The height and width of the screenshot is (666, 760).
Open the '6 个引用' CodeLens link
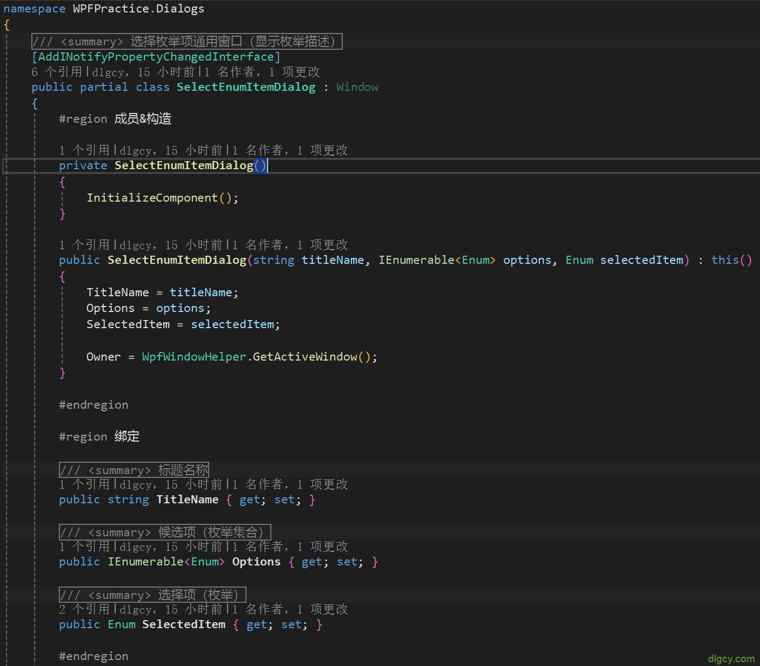click(57, 72)
